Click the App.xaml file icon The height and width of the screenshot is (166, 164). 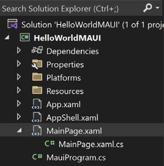point(37,104)
